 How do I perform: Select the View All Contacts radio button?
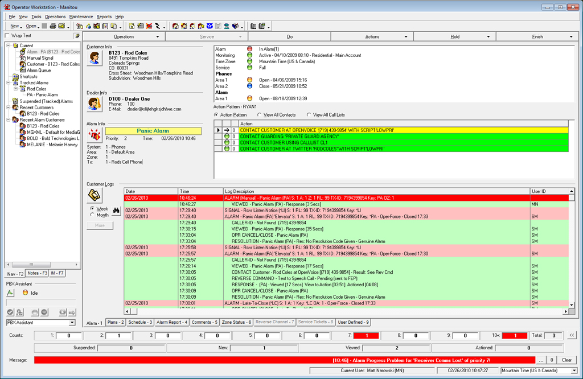tap(260, 115)
